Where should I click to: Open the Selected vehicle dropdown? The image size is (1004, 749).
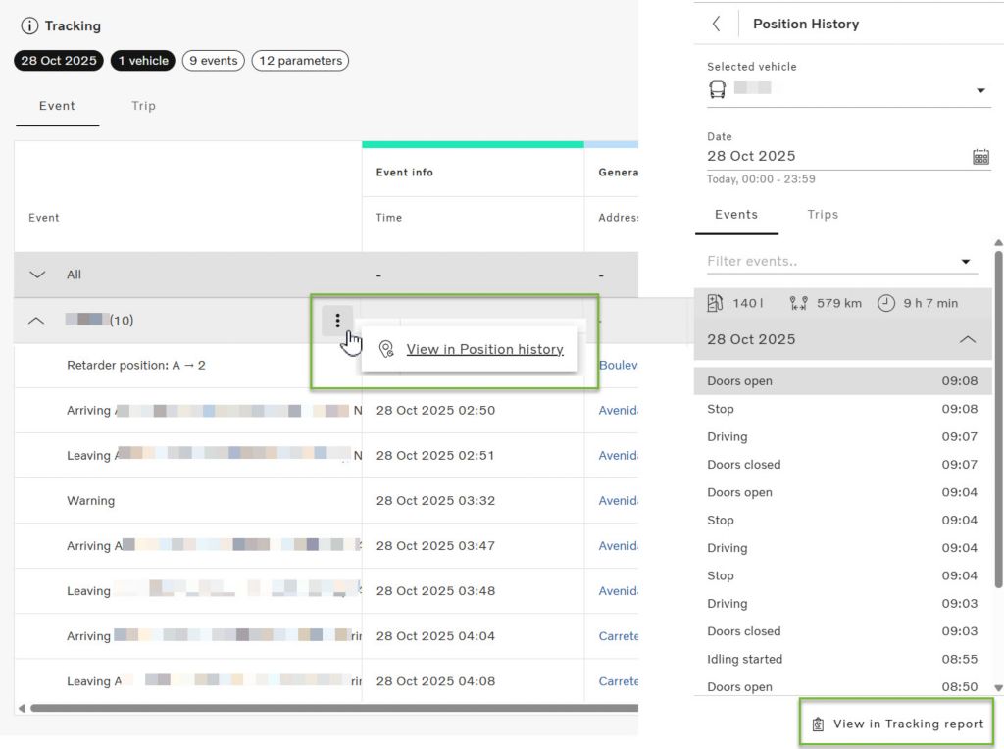(x=980, y=91)
